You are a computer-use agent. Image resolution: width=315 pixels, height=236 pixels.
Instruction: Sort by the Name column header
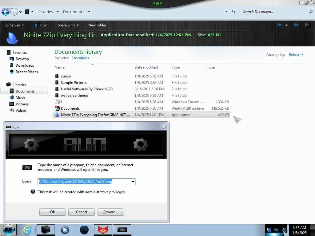(93, 67)
